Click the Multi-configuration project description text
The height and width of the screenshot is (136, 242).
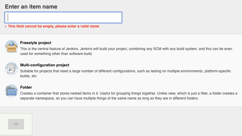[125, 74]
